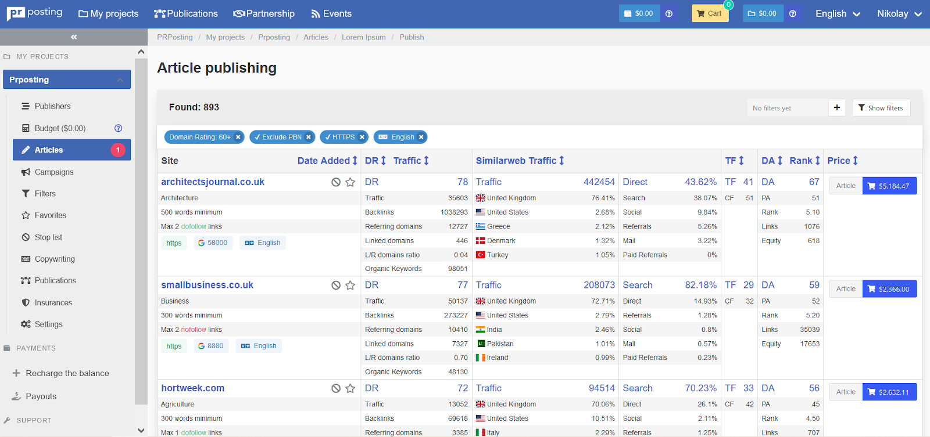
Task: Open Publishers in sidebar
Action: (52, 106)
